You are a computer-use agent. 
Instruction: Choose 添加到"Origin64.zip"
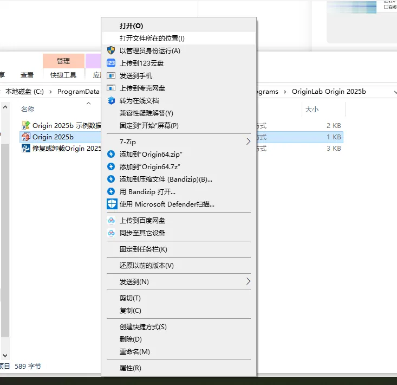[x=179, y=154]
